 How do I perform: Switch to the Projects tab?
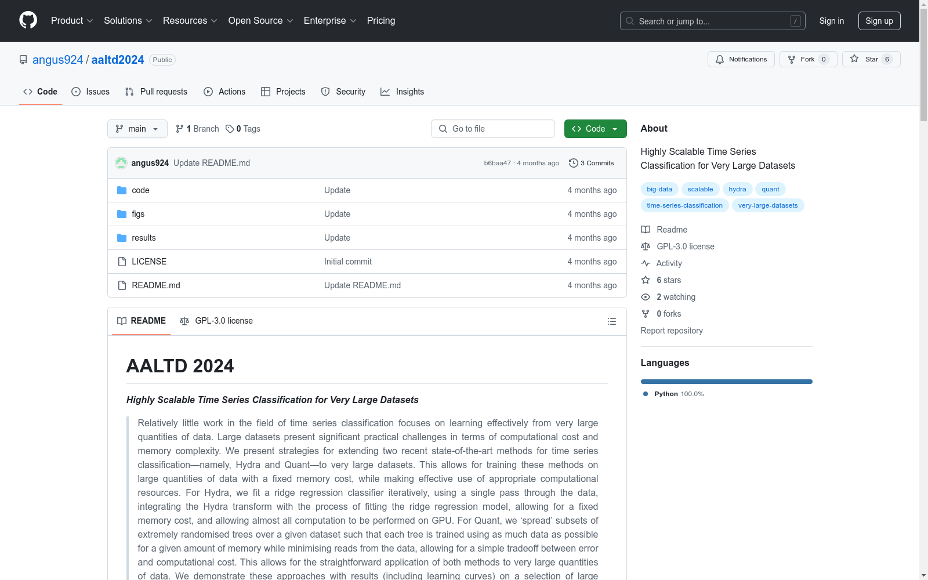[283, 92]
